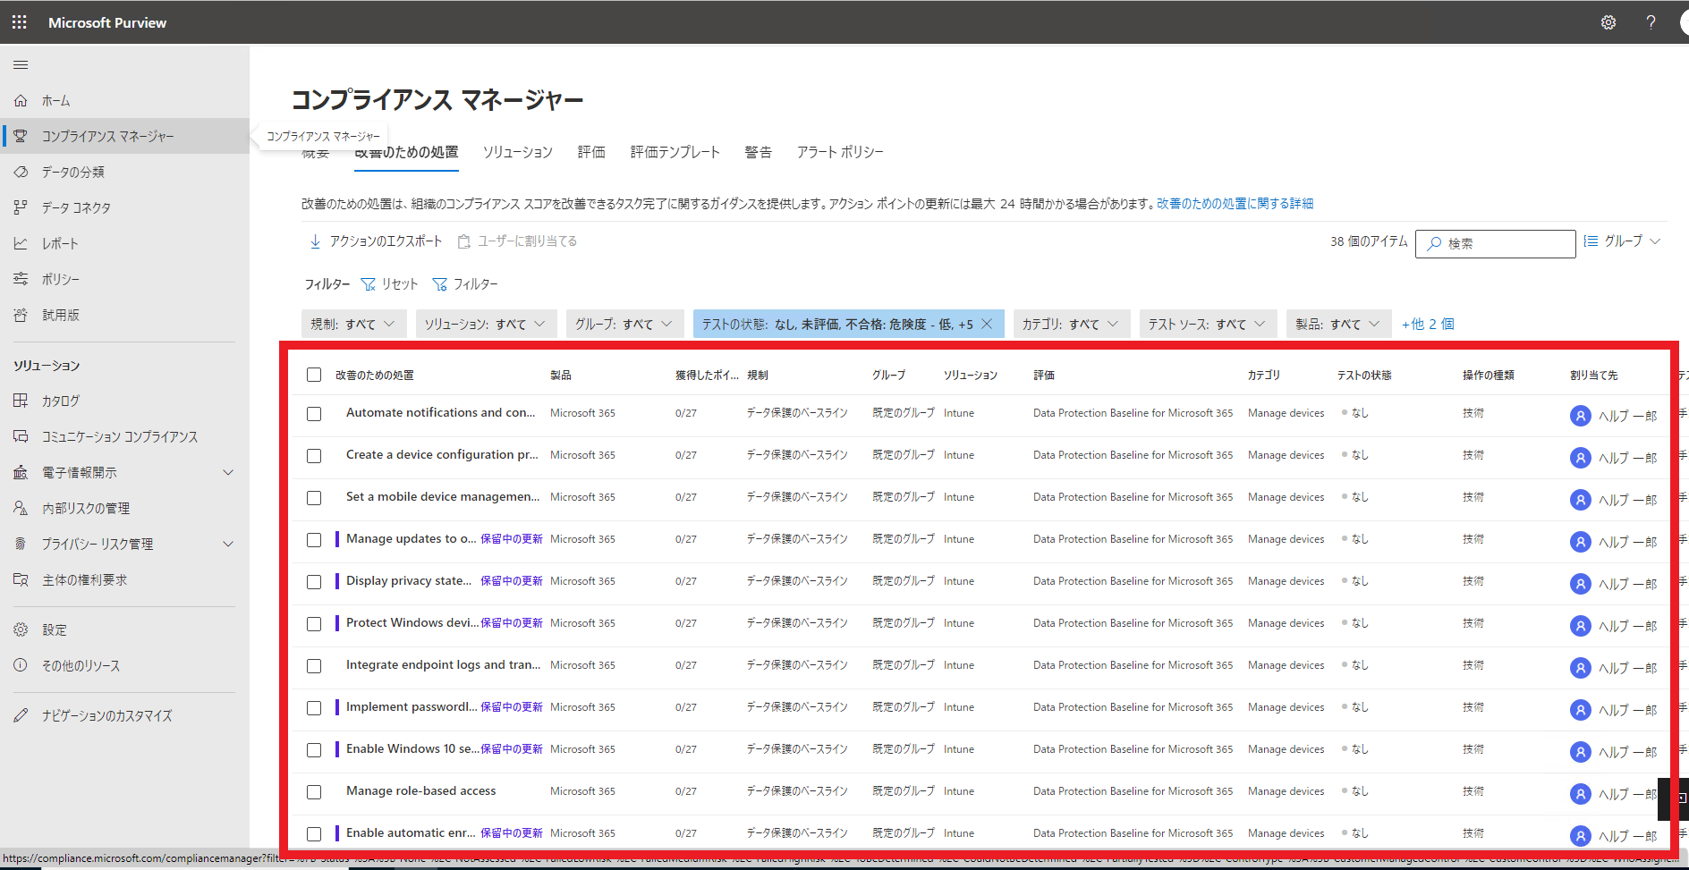This screenshot has height=870, width=1689.
Task: Switch to the ソリューション tab
Action: (518, 152)
